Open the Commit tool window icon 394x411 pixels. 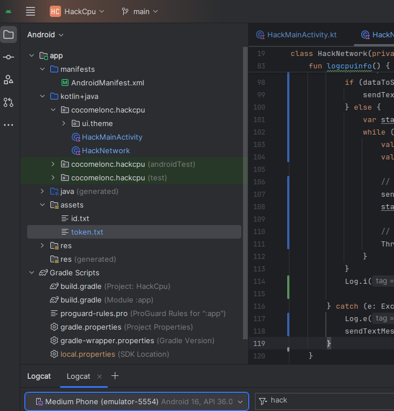[8, 57]
